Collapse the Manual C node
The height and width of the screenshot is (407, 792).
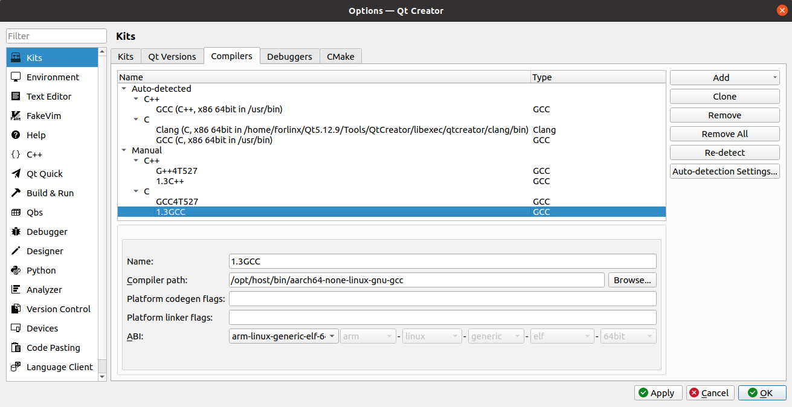coord(137,191)
